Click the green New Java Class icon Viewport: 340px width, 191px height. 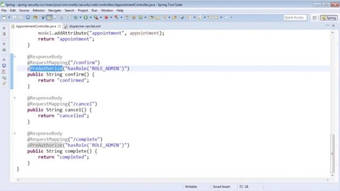(140, 18)
